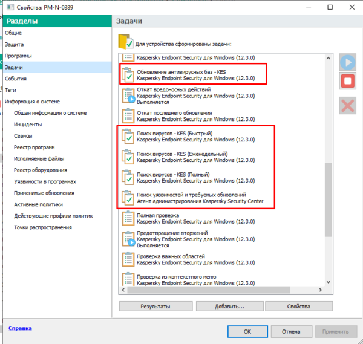Image resolution: width=363 pixels, height=344 pixels.
Task: Open "Информация о системе" section
Action: point(33,102)
